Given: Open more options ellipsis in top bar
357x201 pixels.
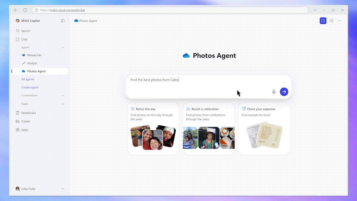Looking at the screenshot, I should point(340,21).
